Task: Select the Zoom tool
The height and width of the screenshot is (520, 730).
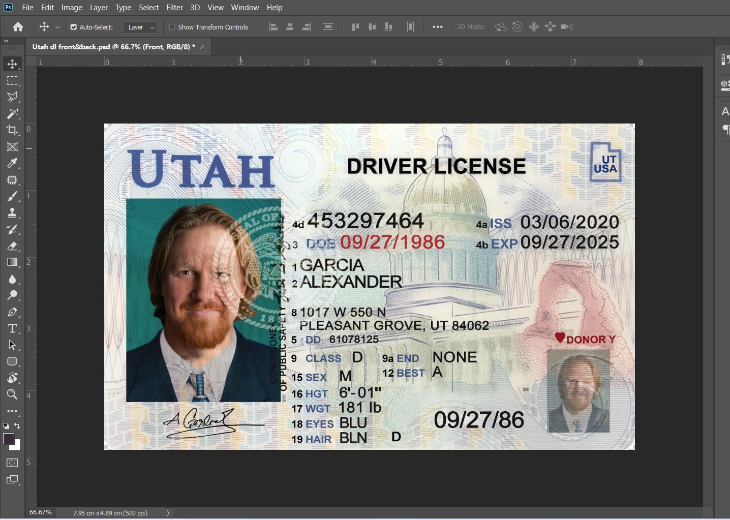Action: (12, 394)
